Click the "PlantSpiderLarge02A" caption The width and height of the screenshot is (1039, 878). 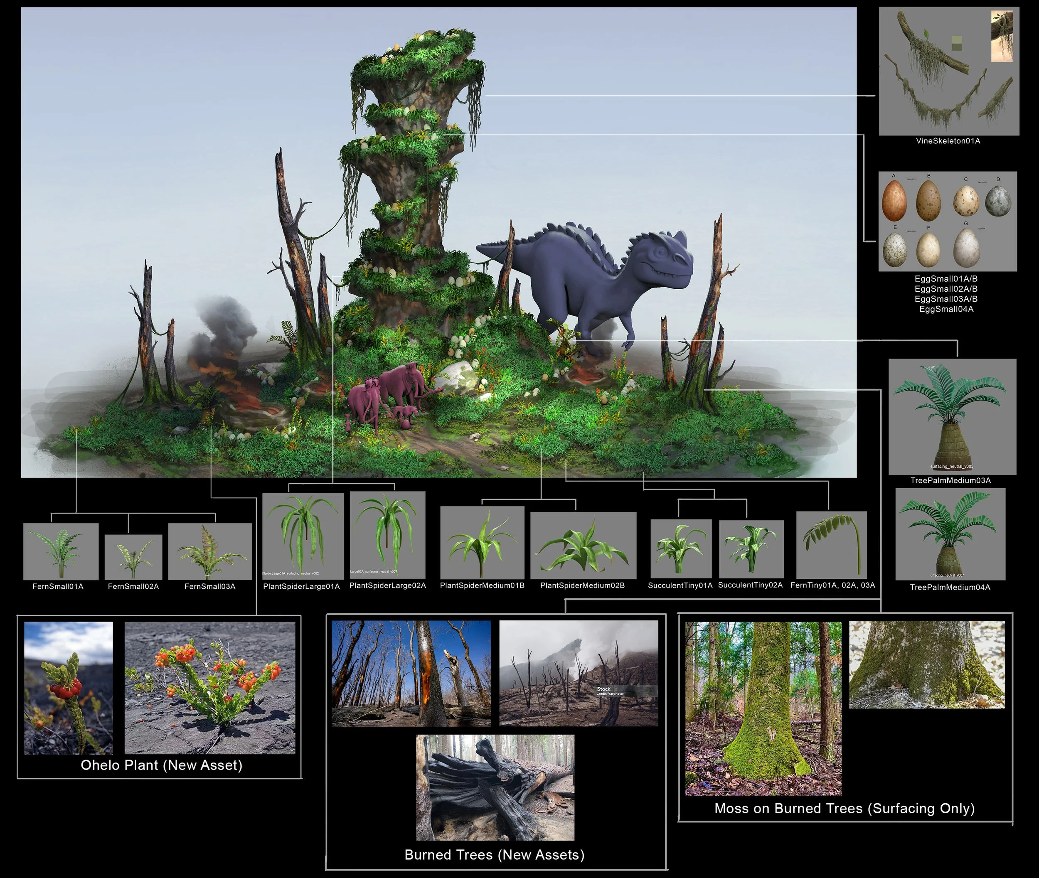tap(387, 585)
